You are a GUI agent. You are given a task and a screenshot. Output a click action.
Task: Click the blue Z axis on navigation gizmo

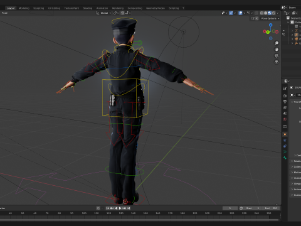point(271,25)
